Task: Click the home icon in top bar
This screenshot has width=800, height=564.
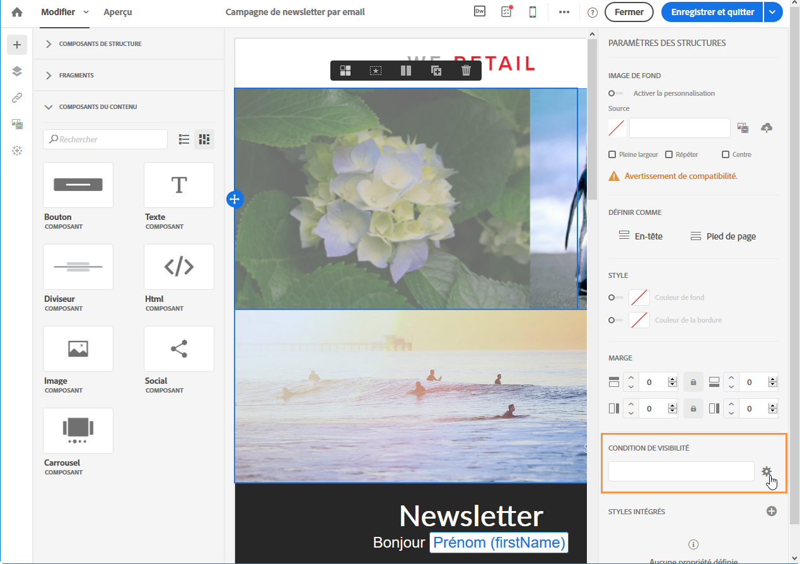Action: (17, 12)
